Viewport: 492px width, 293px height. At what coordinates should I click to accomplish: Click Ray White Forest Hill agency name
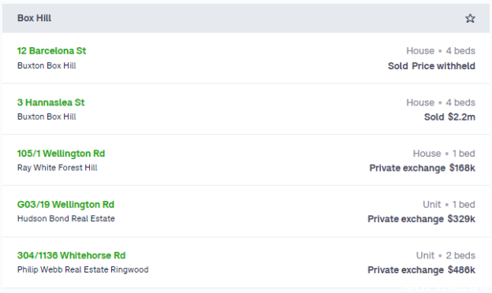pos(57,168)
